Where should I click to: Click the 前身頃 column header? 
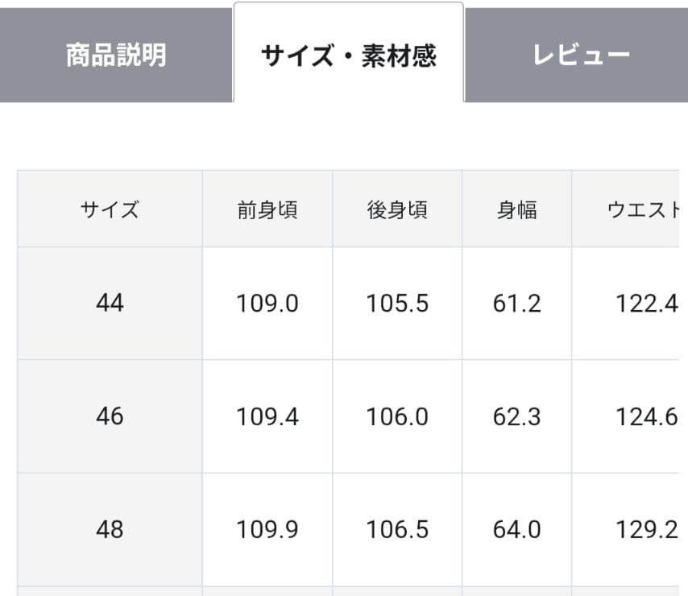click(267, 210)
